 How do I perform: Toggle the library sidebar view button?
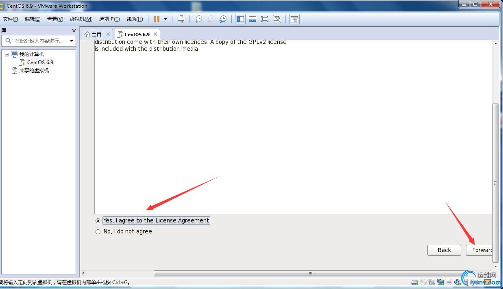click(x=240, y=19)
